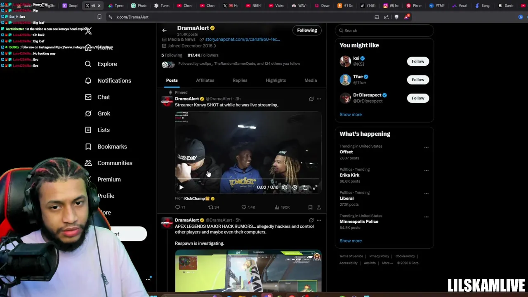
Task: Click the Following button on DramaAlert profile
Action: pos(307,30)
